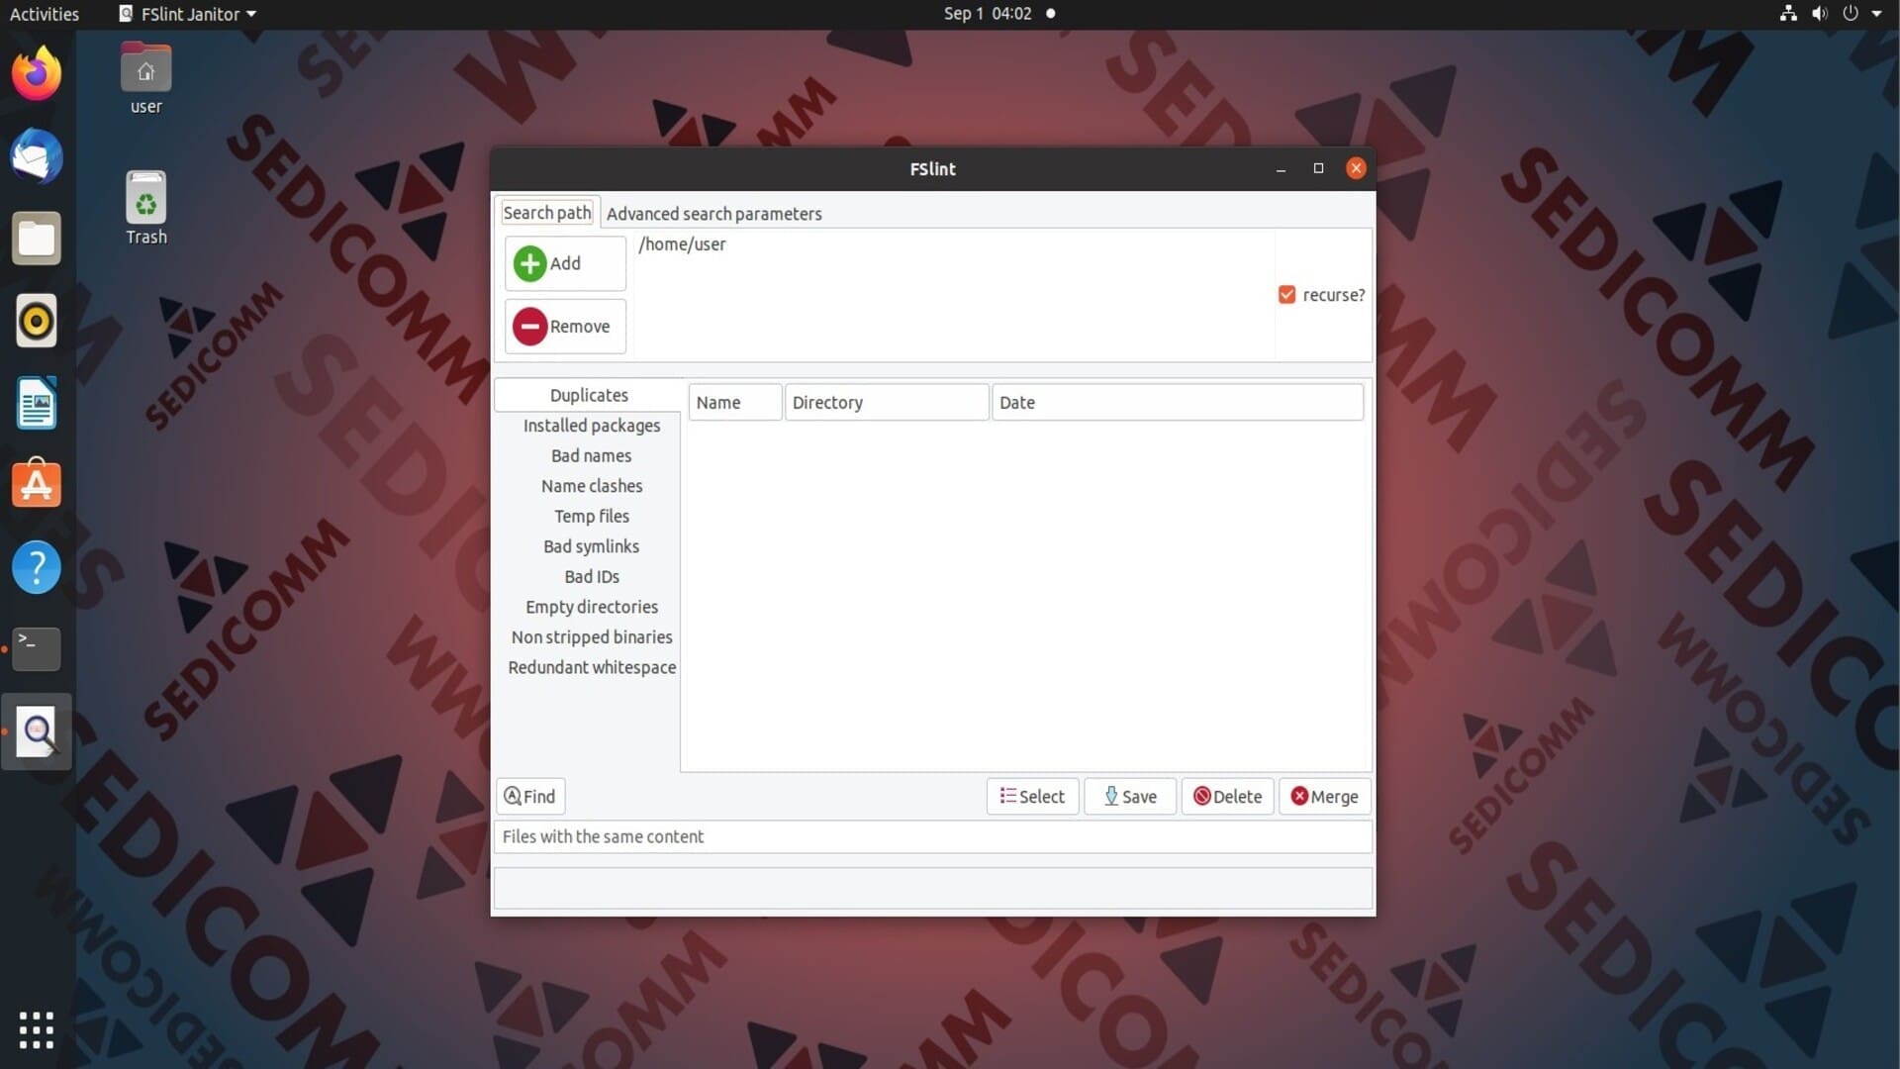Open the system menu dropdown arrow
This screenshot has height=1069, width=1900.
coord(1876,14)
